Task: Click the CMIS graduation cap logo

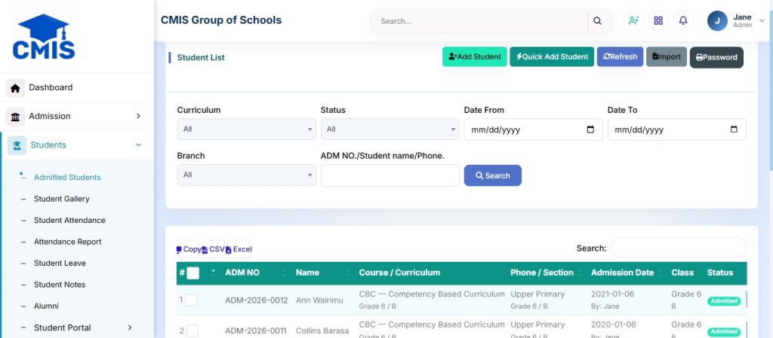Action: (44, 37)
